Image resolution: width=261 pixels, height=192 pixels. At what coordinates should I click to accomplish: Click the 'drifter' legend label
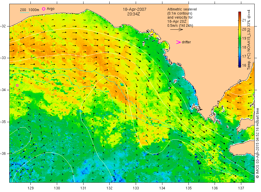[x=186, y=42]
